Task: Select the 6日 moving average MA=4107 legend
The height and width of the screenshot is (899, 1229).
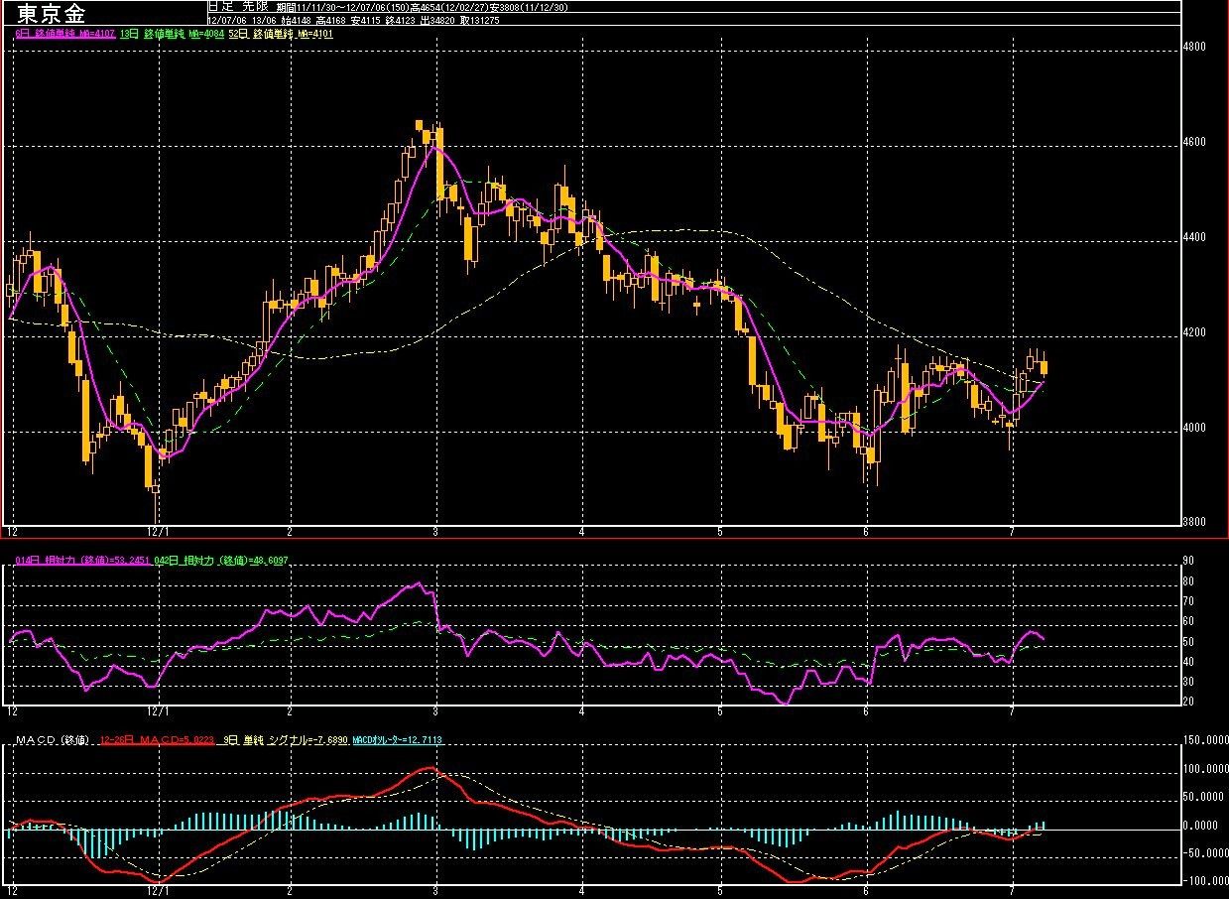Action: tap(64, 34)
